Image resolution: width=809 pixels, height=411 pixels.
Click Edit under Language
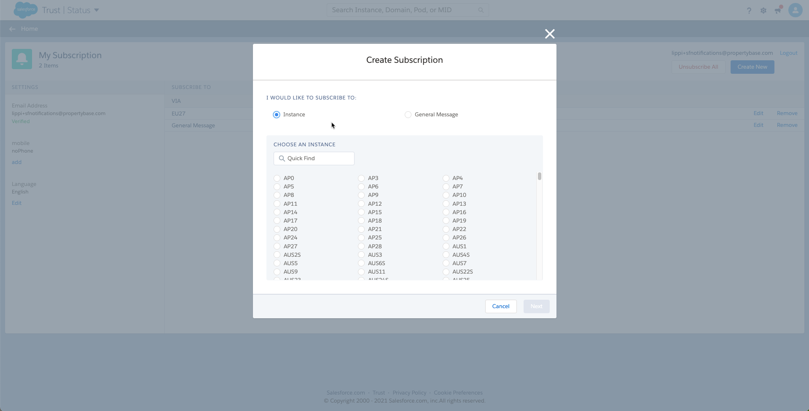pyautogui.click(x=16, y=203)
